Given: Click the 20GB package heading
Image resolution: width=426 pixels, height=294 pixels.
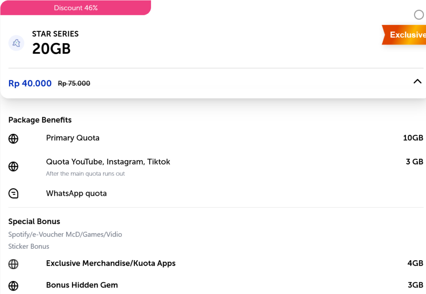Looking at the screenshot, I should [52, 49].
